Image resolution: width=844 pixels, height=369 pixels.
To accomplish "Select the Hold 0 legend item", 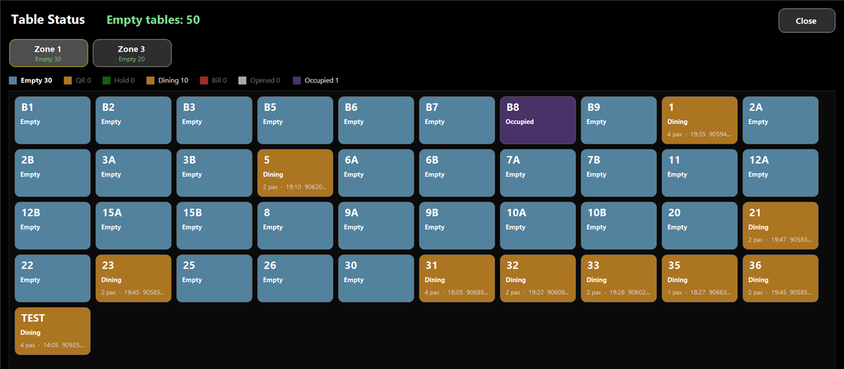I will 118,80.
